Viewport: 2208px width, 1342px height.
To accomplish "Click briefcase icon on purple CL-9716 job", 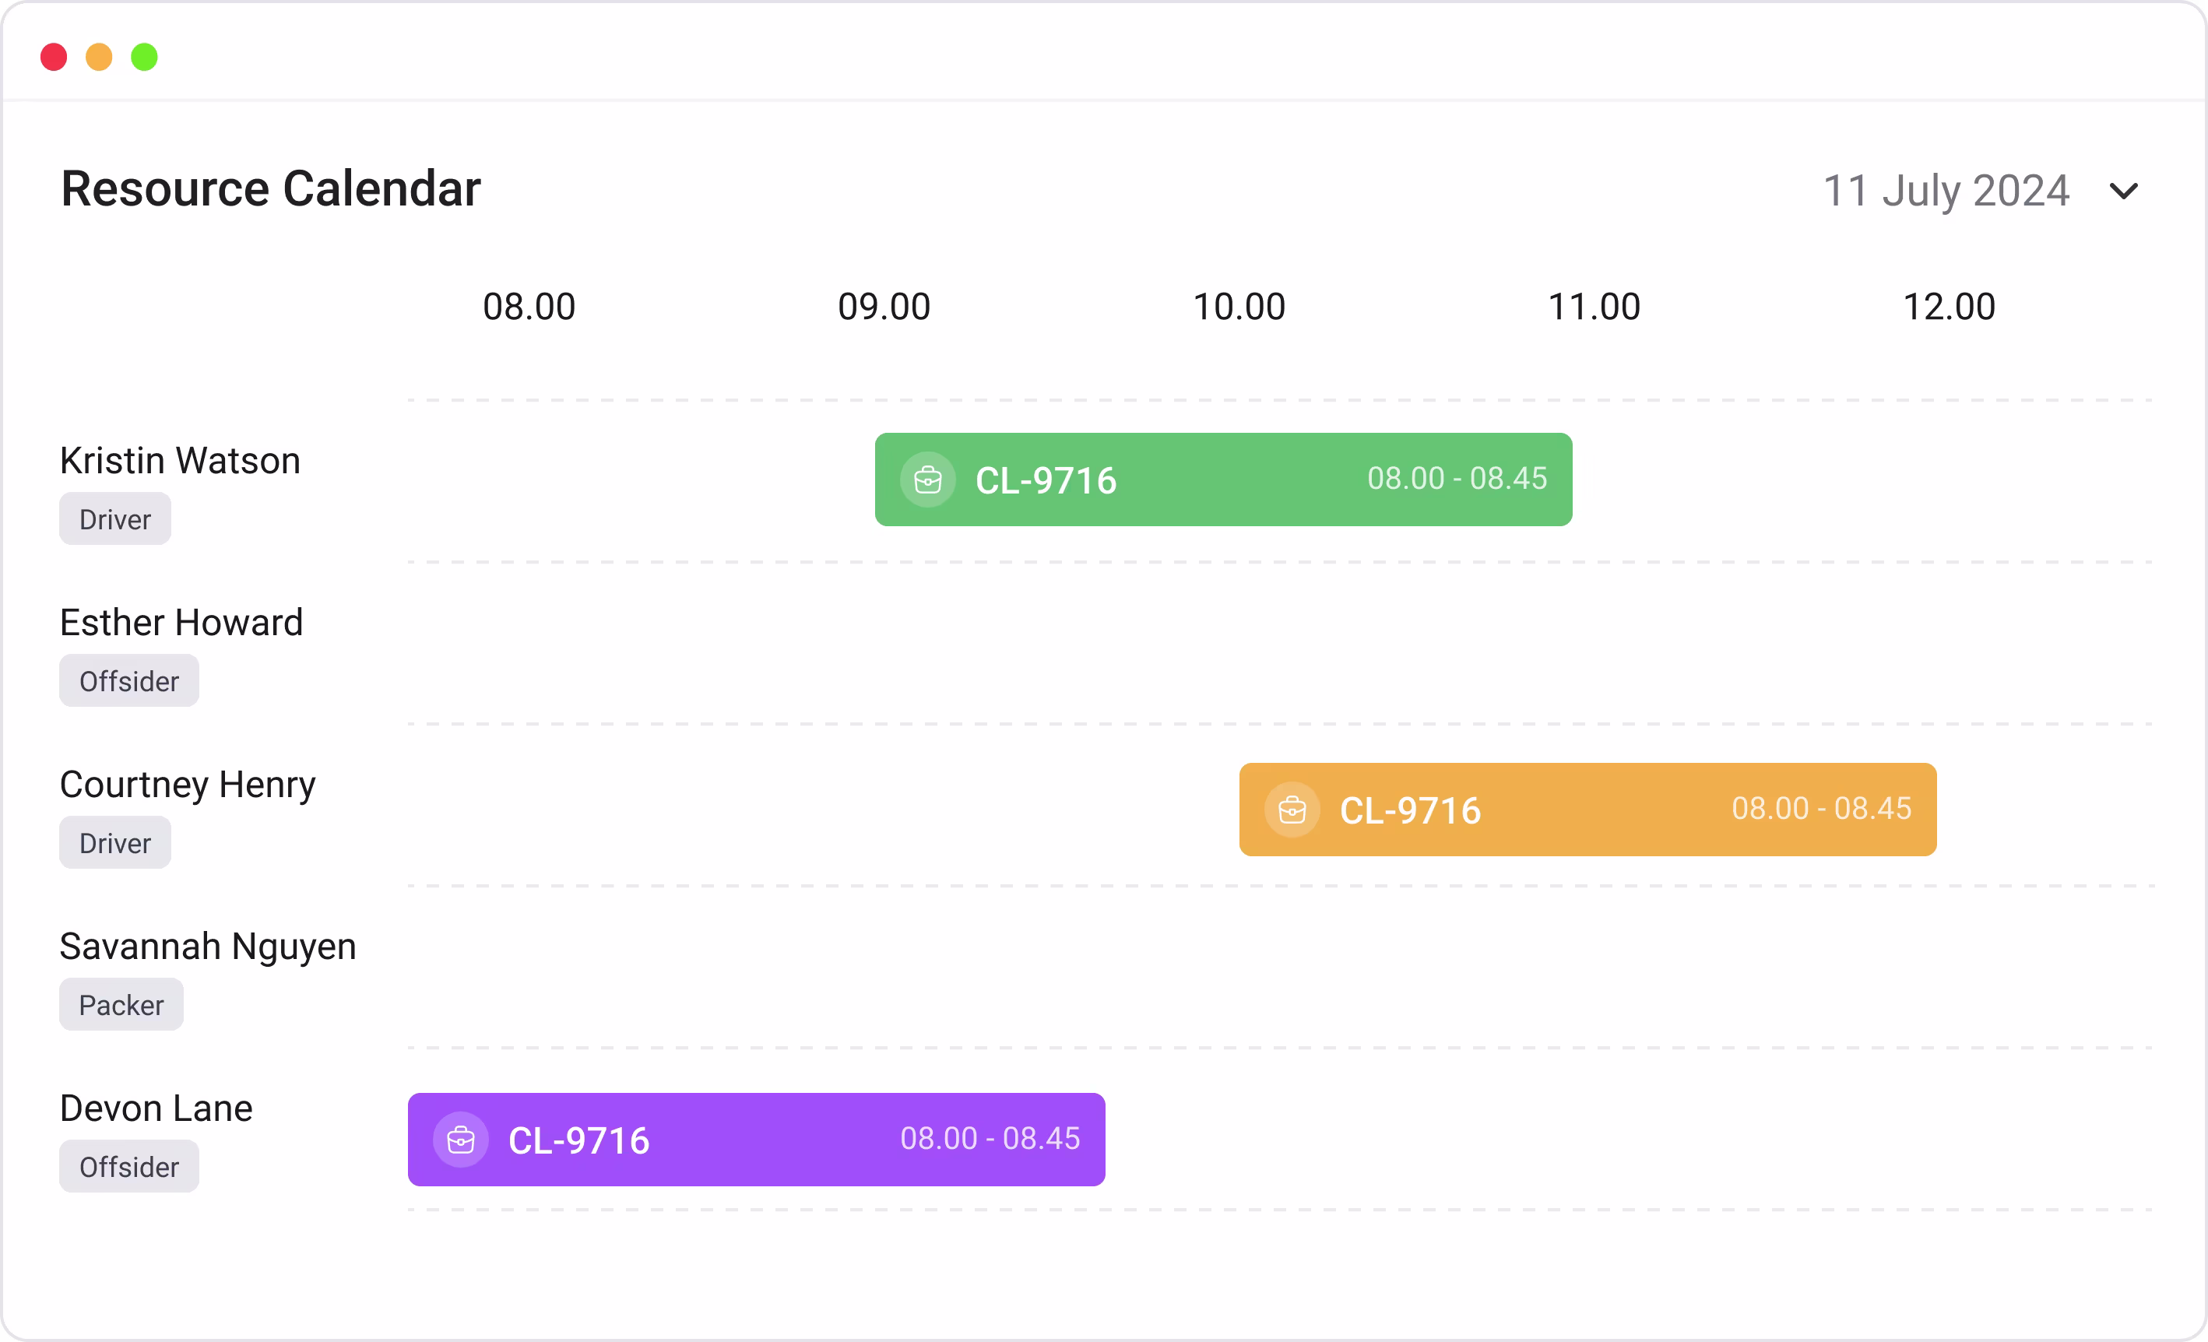I will [x=461, y=1140].
